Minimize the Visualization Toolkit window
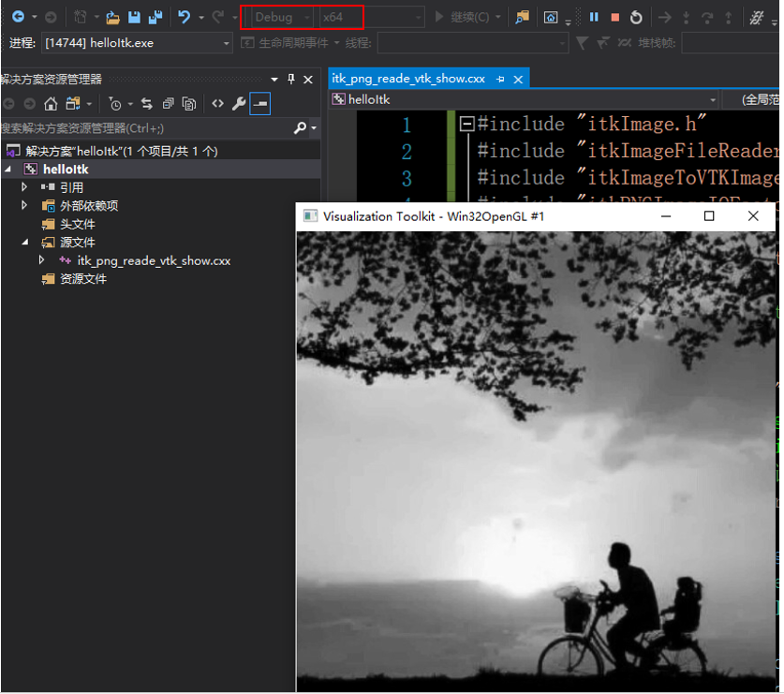Image resolution: width=784 pixels, height=694 pixels. point(665,216)
